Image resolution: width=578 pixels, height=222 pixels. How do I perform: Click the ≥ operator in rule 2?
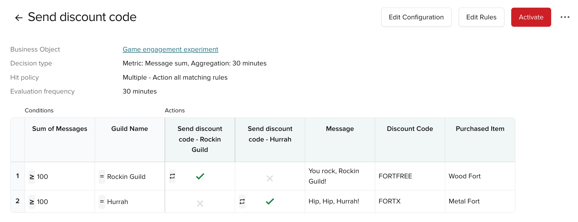(x=32, y=202)
